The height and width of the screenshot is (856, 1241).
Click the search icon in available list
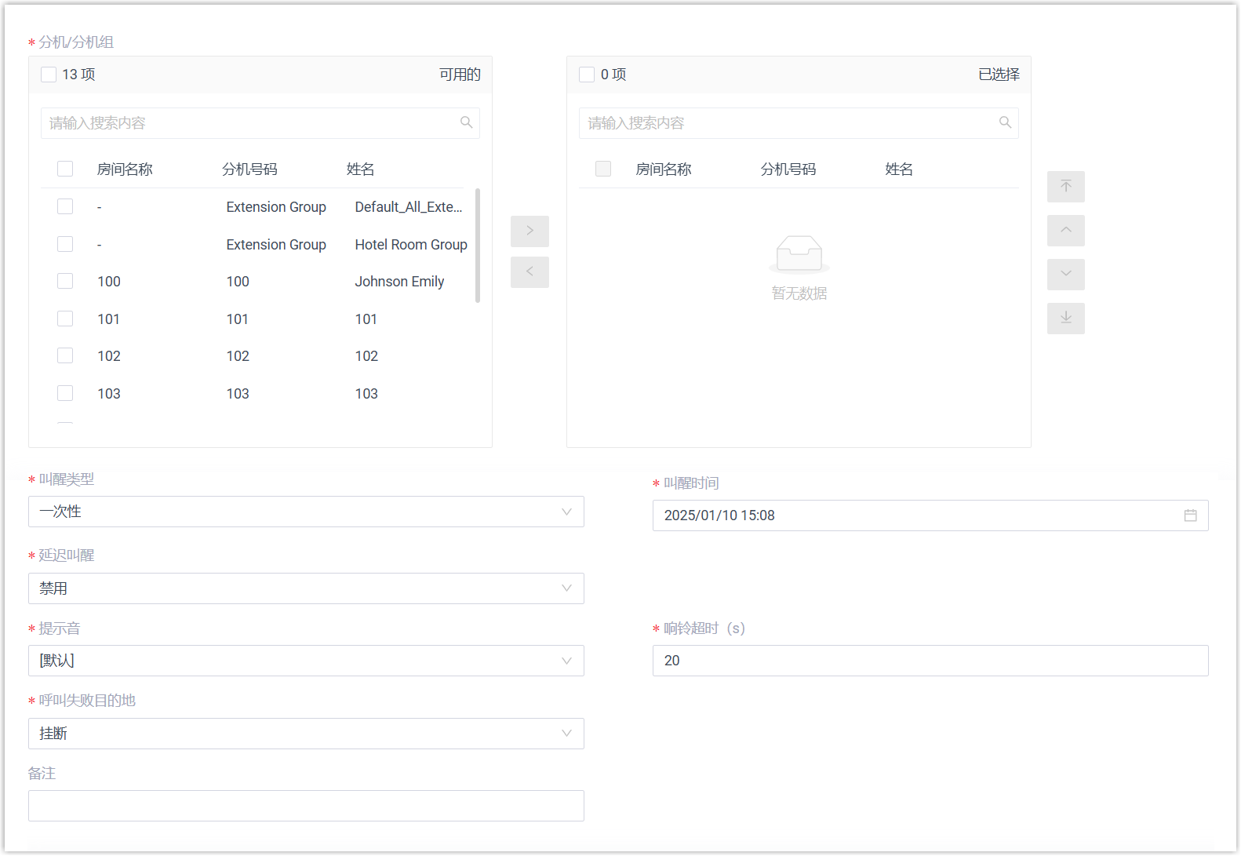[x=466, y=122]
